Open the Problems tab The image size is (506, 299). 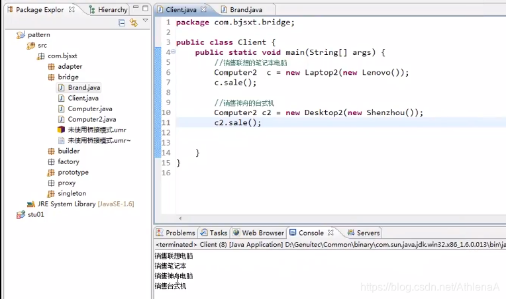point(176,233)
